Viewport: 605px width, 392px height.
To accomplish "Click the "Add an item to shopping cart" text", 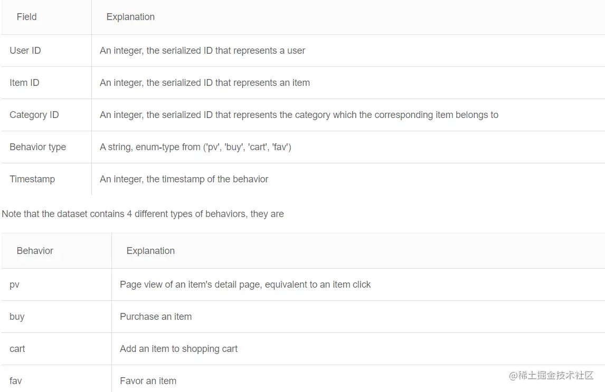I will pyautogui.click(x=178, y=349).
